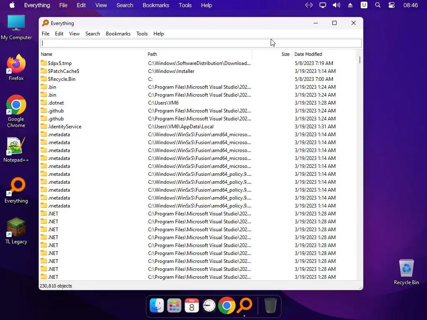Open the View menu in Everything window
Viewport: 427px width, 320px height.
(74, 34)
